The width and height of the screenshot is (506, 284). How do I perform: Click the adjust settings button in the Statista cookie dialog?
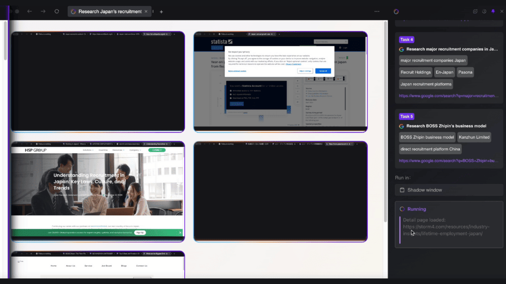click(305, 71)
